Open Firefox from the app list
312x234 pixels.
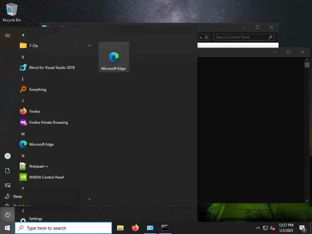[55, 112]
